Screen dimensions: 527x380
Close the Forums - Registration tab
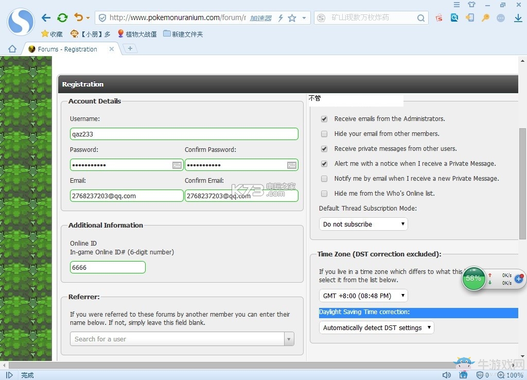click(x=112, y=49)
